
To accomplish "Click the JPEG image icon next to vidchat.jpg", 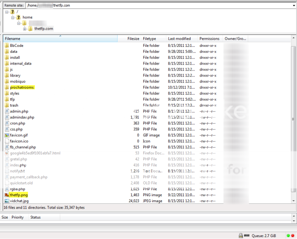I will pyautogui.click(x=7, y=201).
